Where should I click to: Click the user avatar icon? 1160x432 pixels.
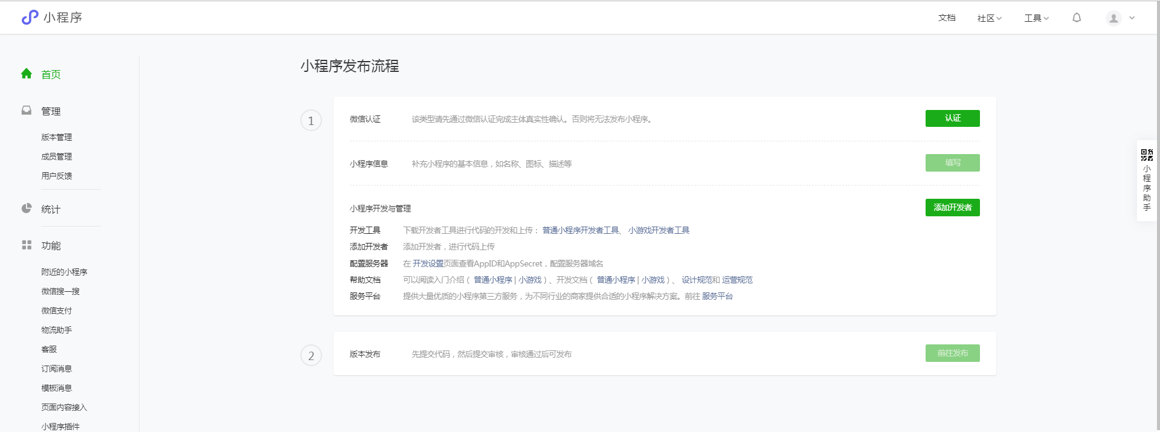click(x=1113, y=18)
